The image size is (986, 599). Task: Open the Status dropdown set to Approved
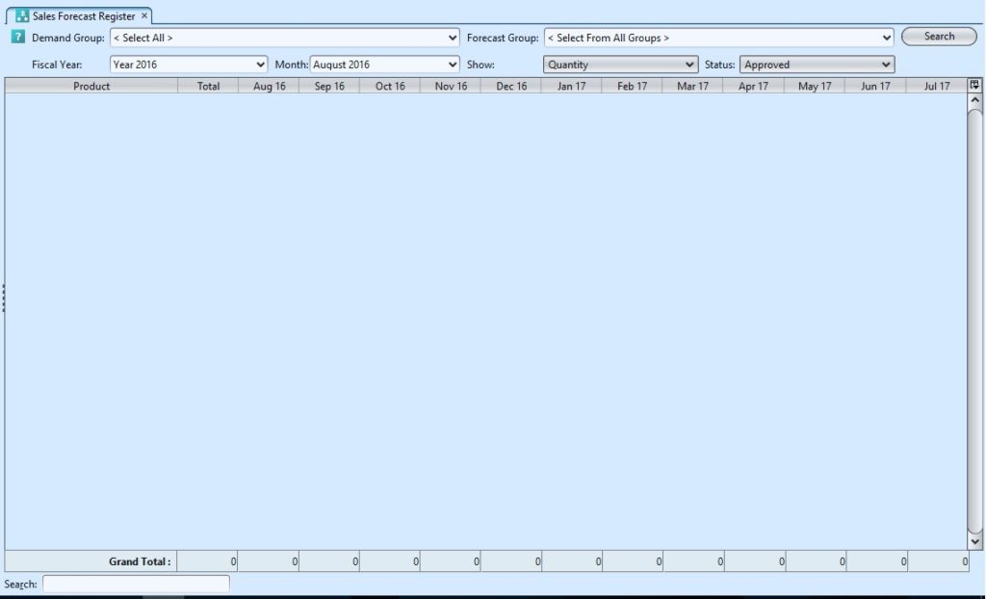point(817,65)
